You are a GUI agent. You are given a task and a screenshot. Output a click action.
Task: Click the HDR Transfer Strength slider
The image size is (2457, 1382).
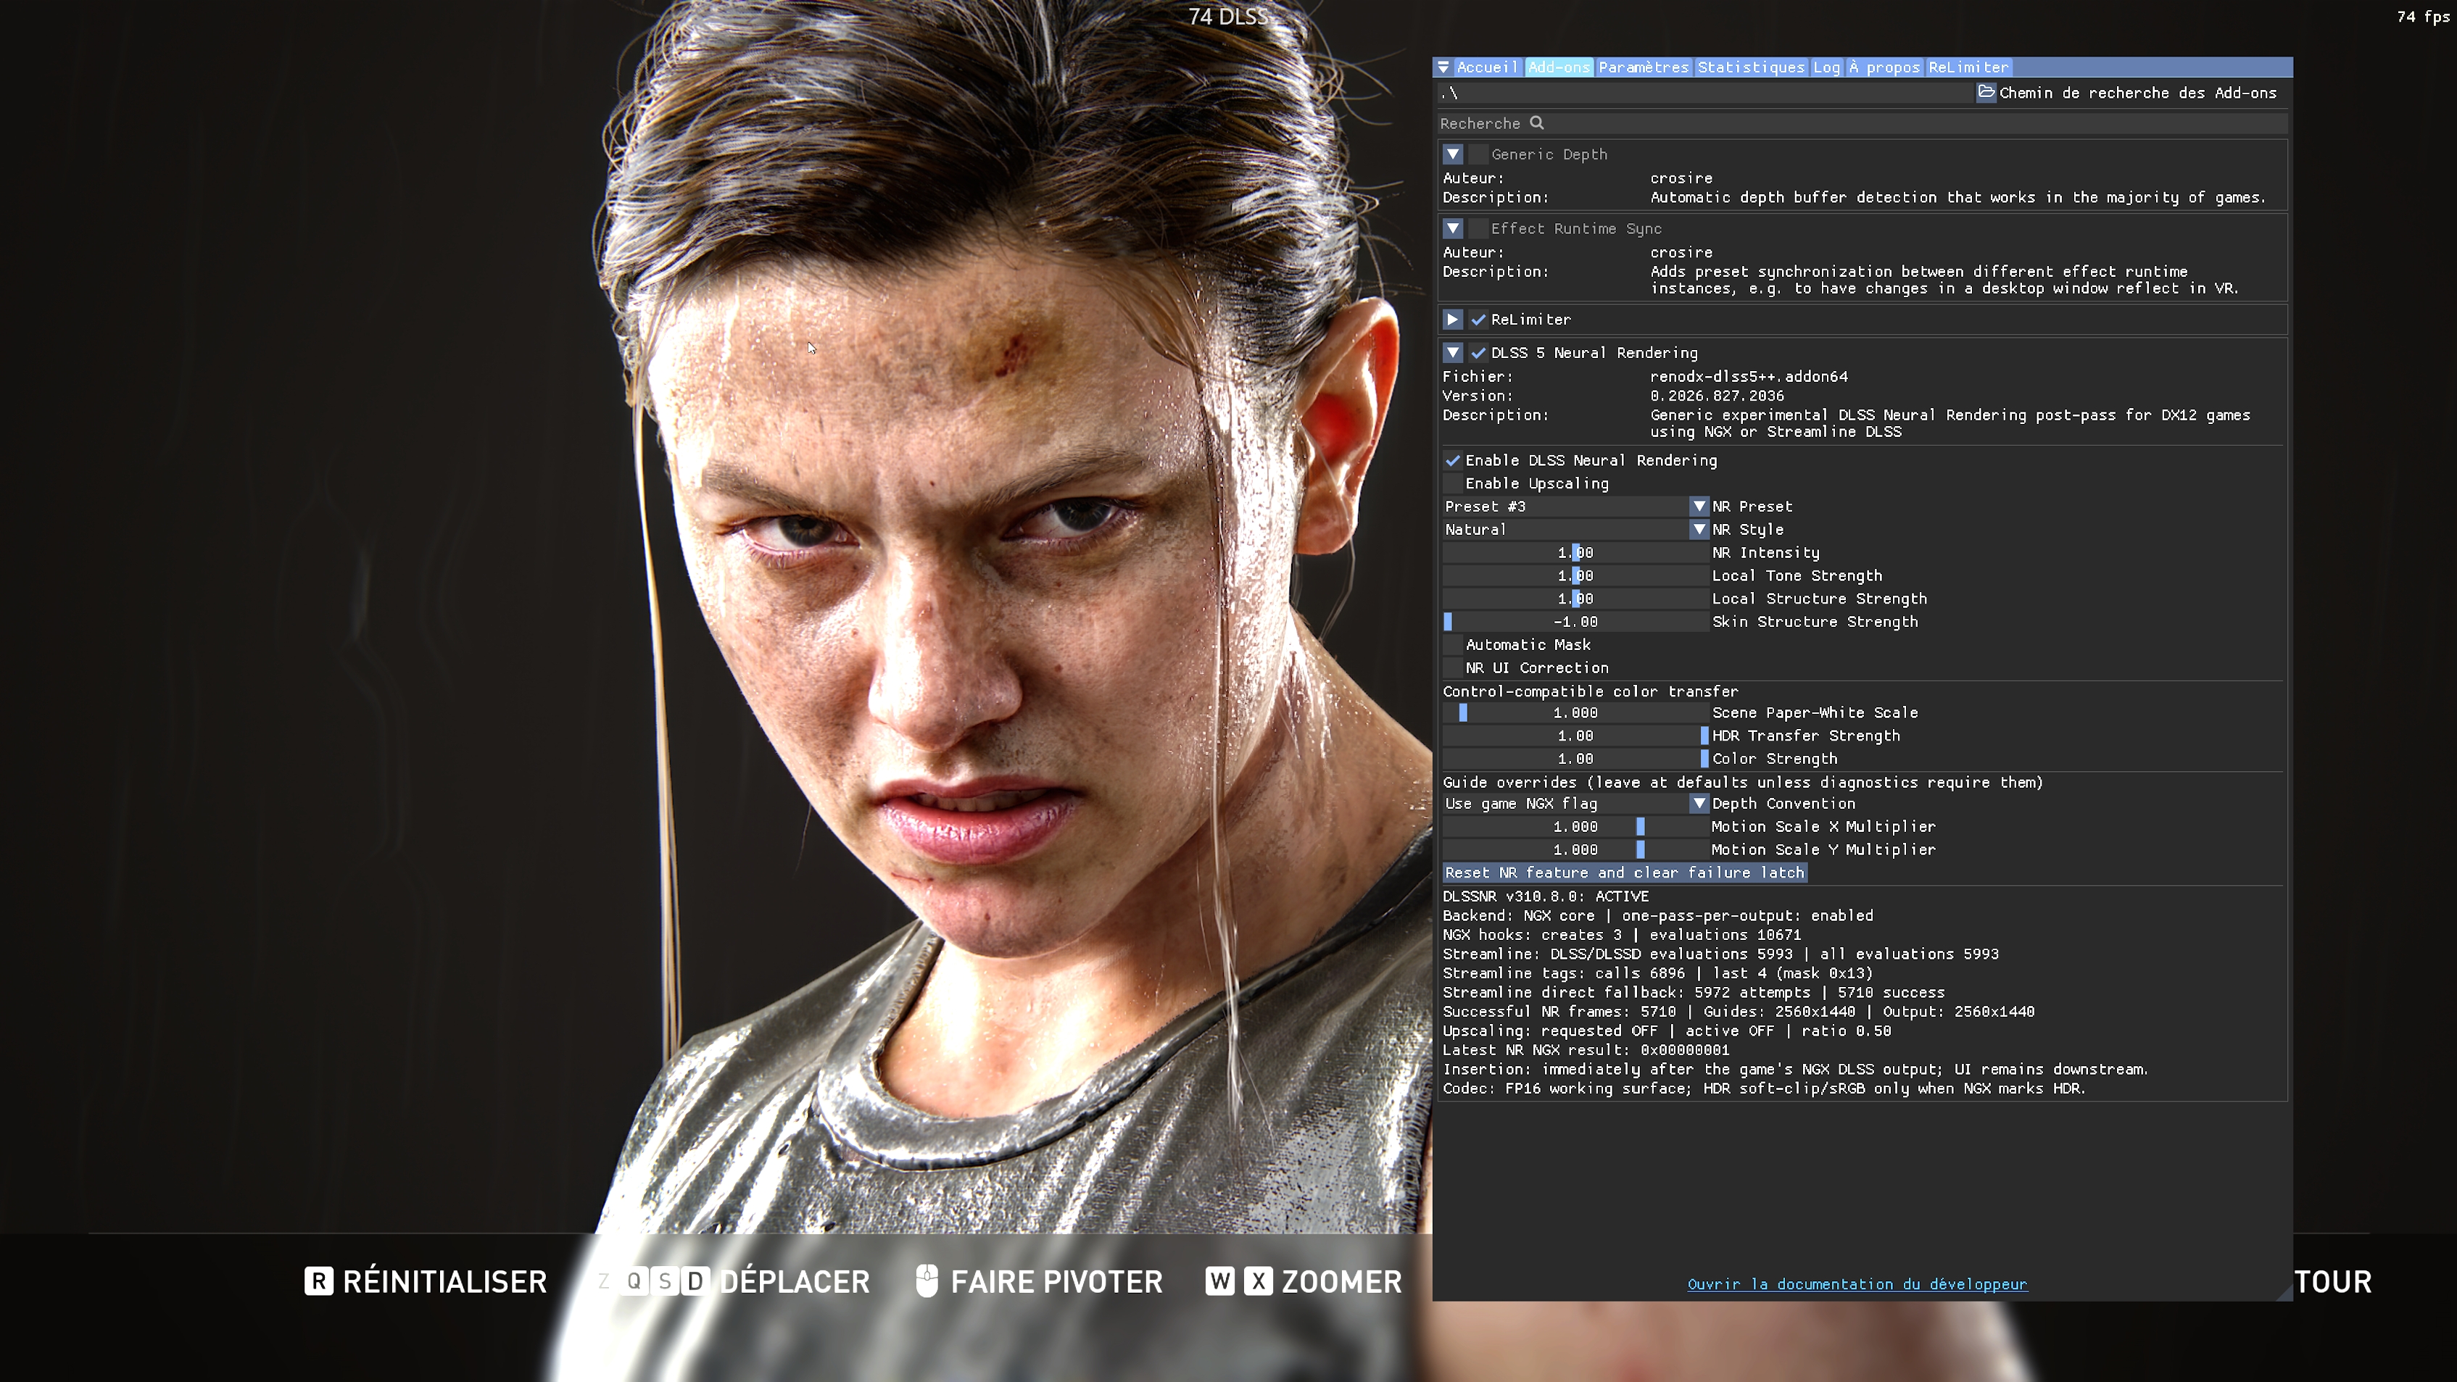click(1575, 736)
